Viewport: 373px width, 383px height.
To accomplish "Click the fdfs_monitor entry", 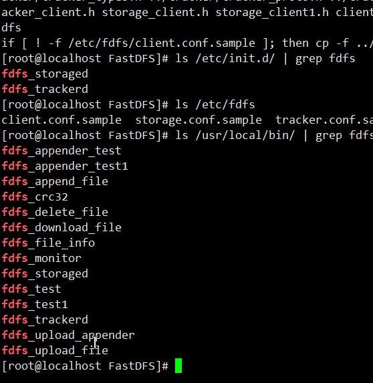I will click(x=41, y=258).
